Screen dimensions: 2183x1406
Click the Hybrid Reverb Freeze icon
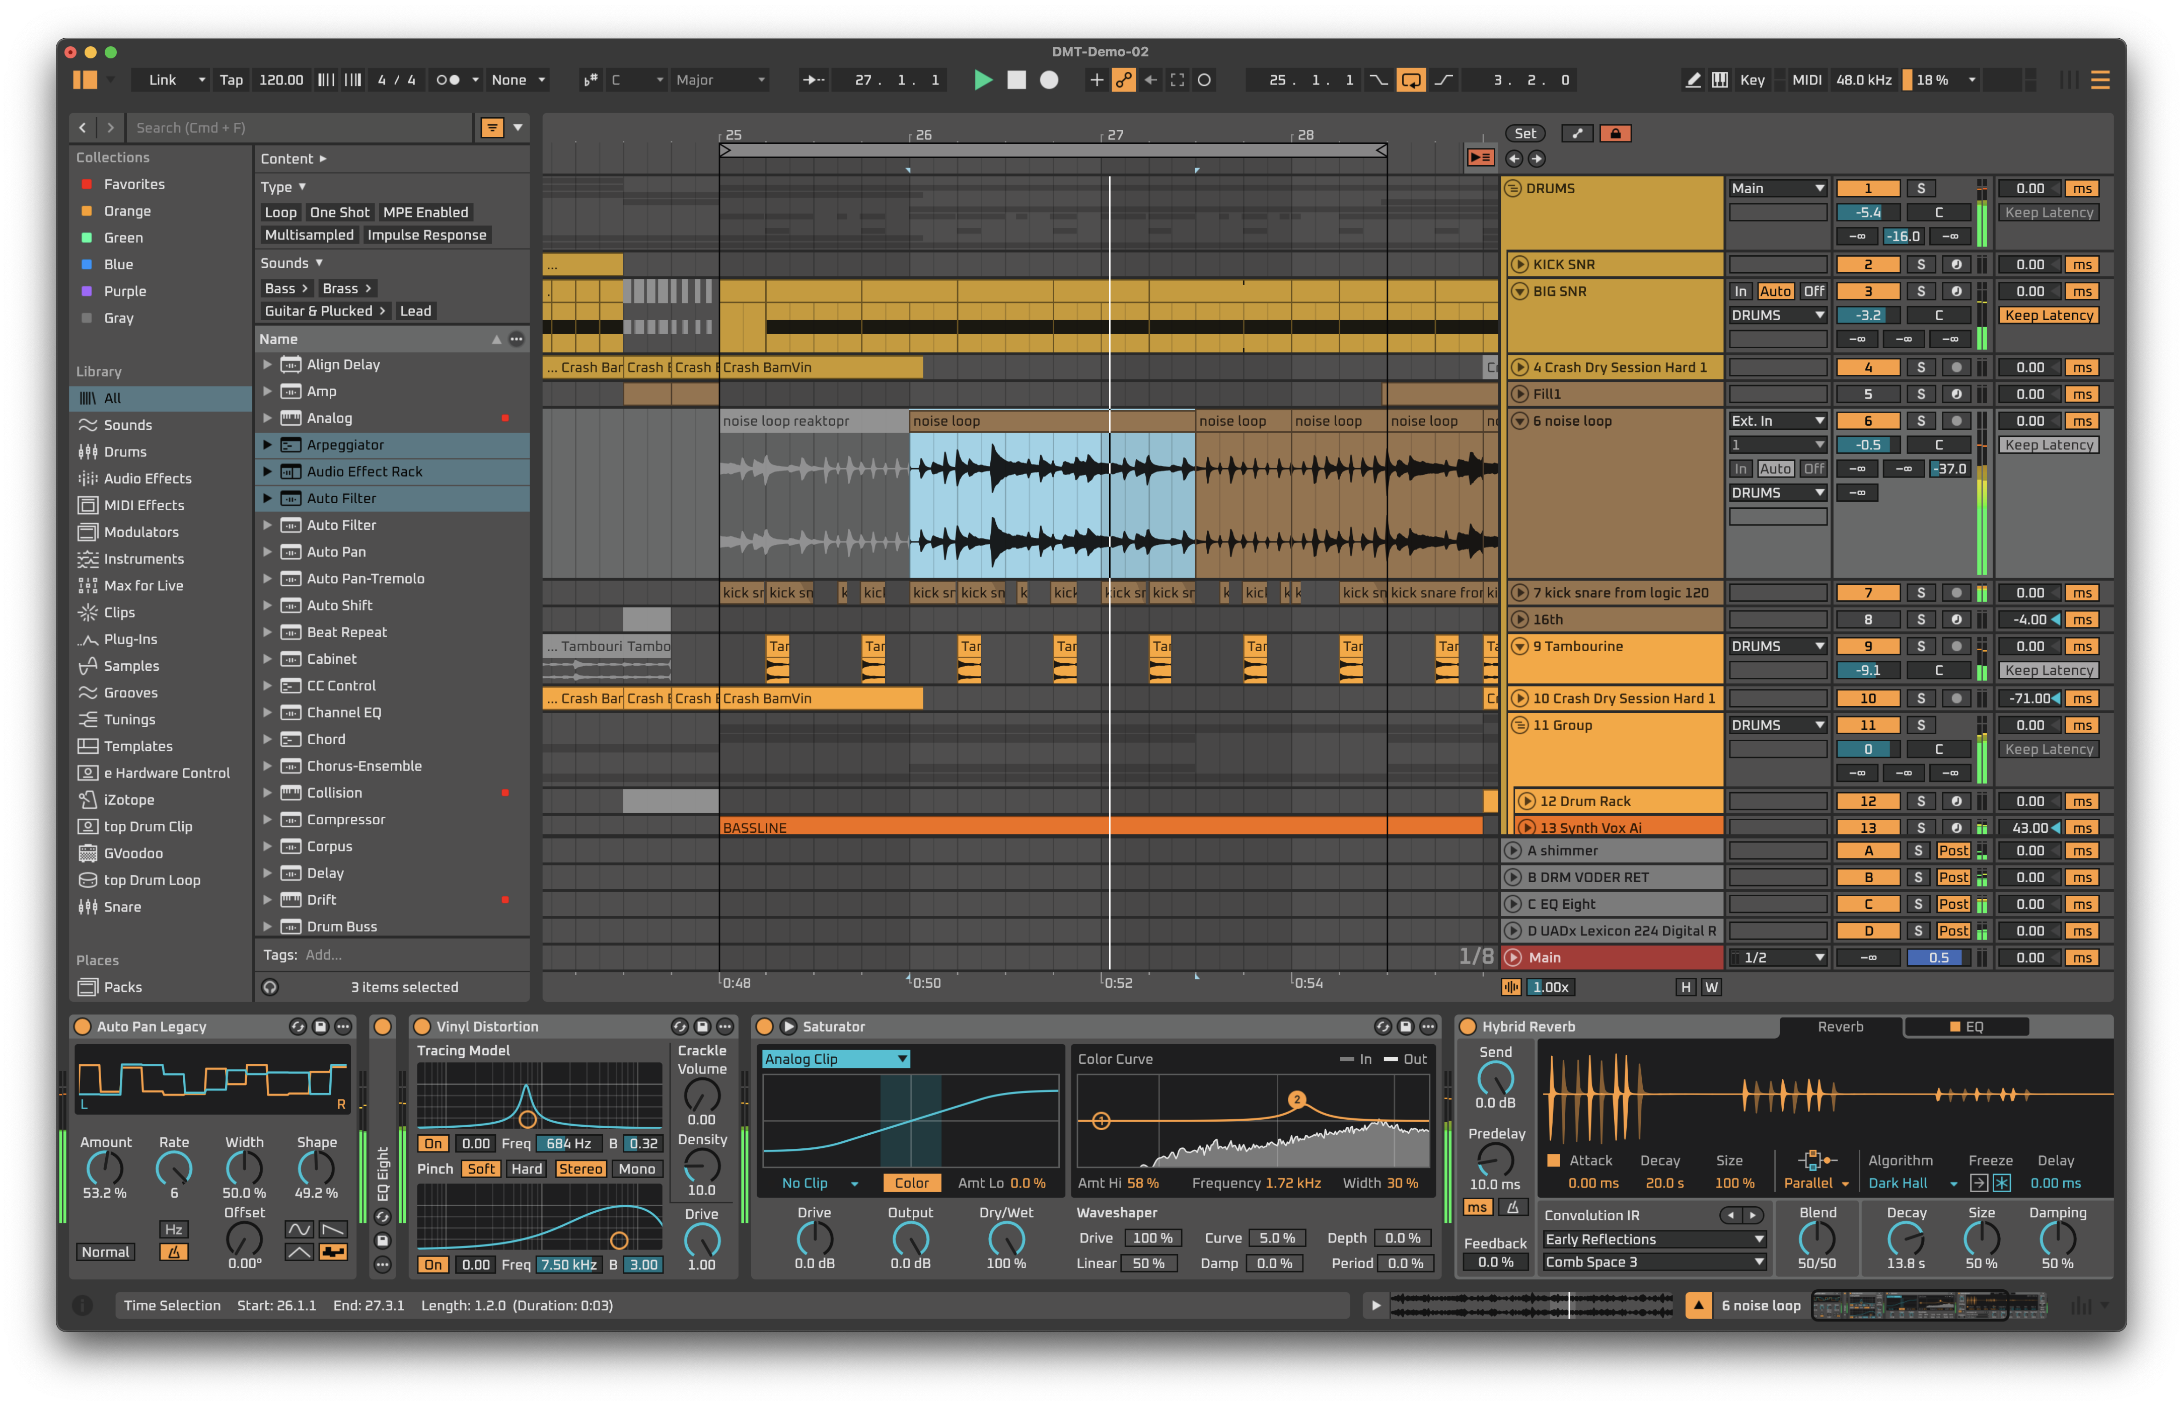pos(2000,1183)
